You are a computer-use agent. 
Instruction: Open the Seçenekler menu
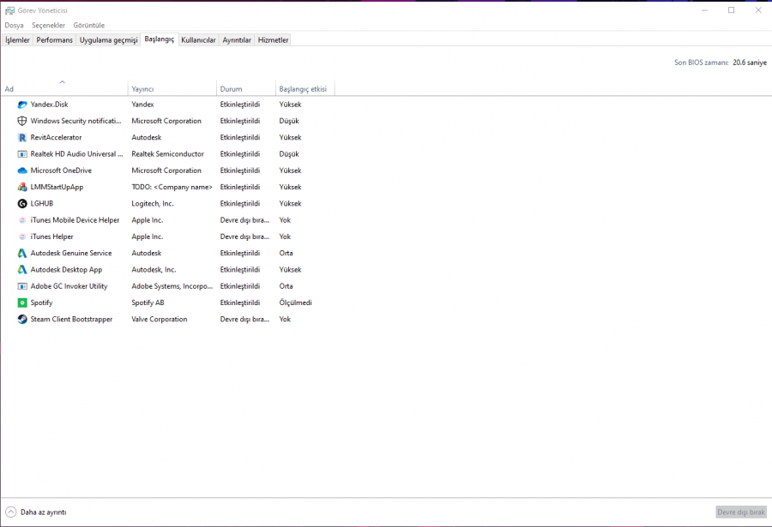tap(48, 25)
